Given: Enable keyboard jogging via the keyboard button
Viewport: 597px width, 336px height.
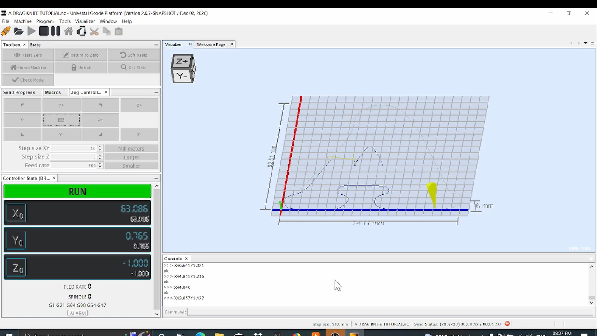Looking at the screenshot, I should click(61, 120).
